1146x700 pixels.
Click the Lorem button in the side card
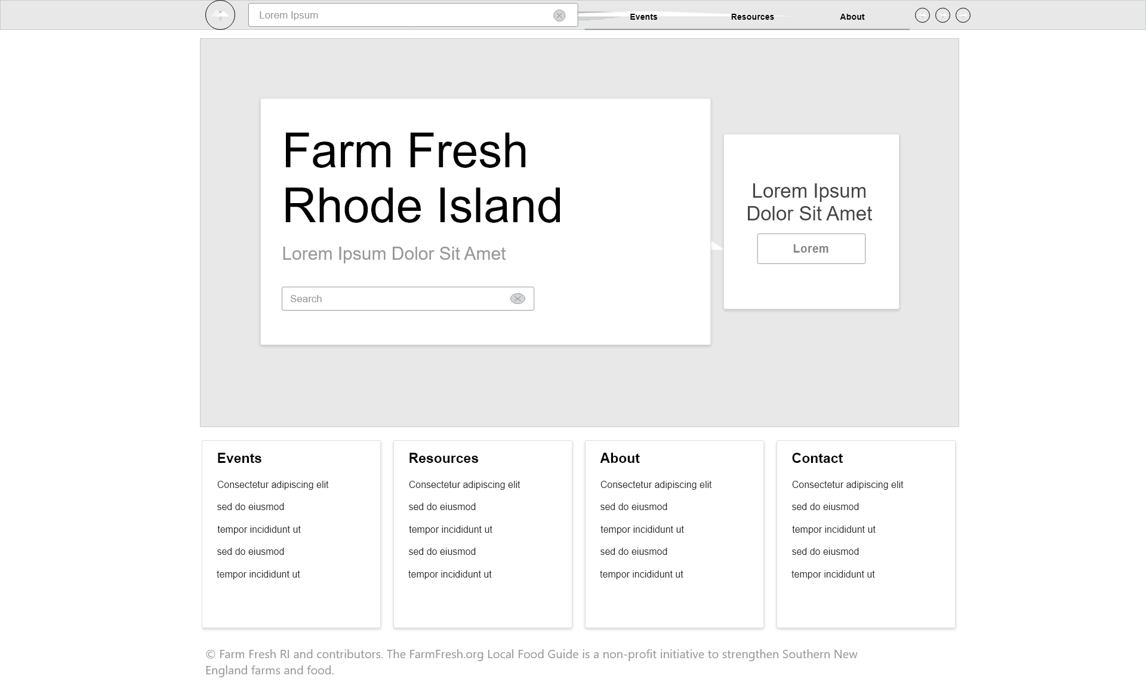pyautogui.click(x=811, y=248)
